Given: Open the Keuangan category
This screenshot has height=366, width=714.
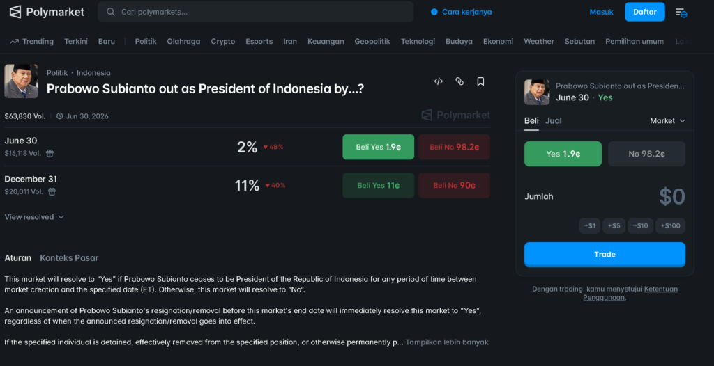Looking at the screenshot, I should [326, 41].
